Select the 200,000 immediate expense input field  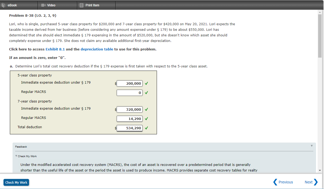tap(129, 83)
